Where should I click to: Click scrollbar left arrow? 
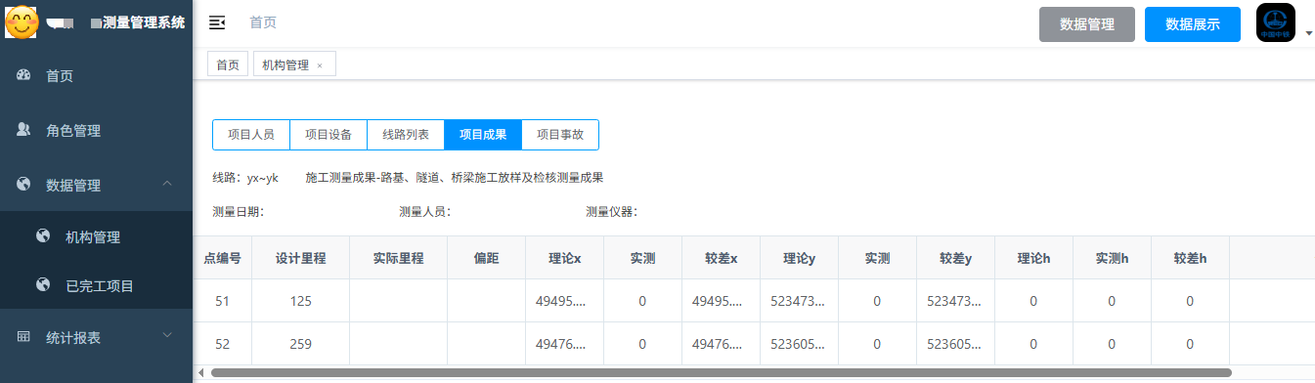tap(200, 372)
